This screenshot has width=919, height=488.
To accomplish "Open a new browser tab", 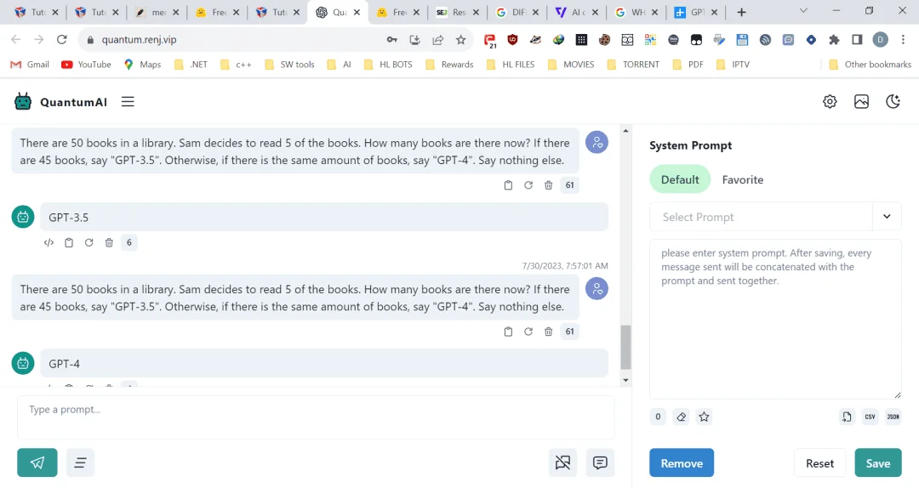I will click(x=741, y=12).
